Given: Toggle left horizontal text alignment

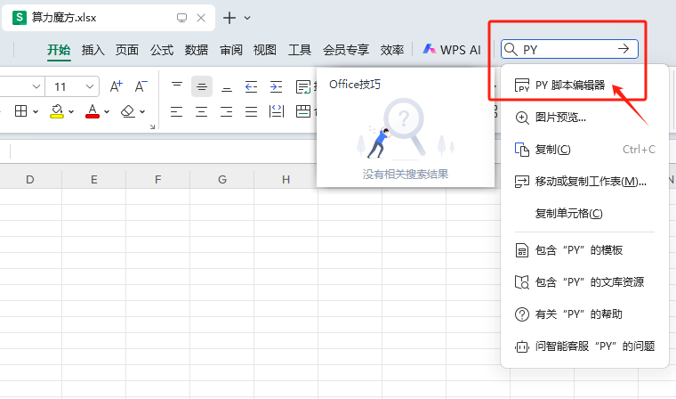Looking at the screenshot, I should click(x=177, y=111).
